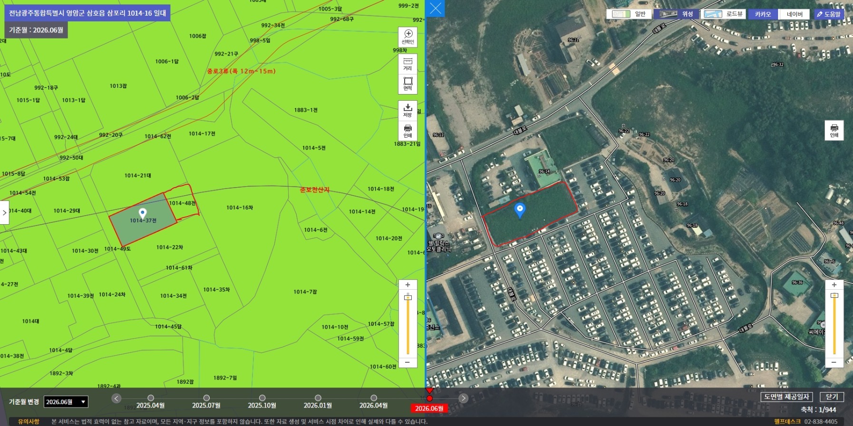Click parcel label 1883-1전
This screenshot has width=853, height=426.
[306, 110]
